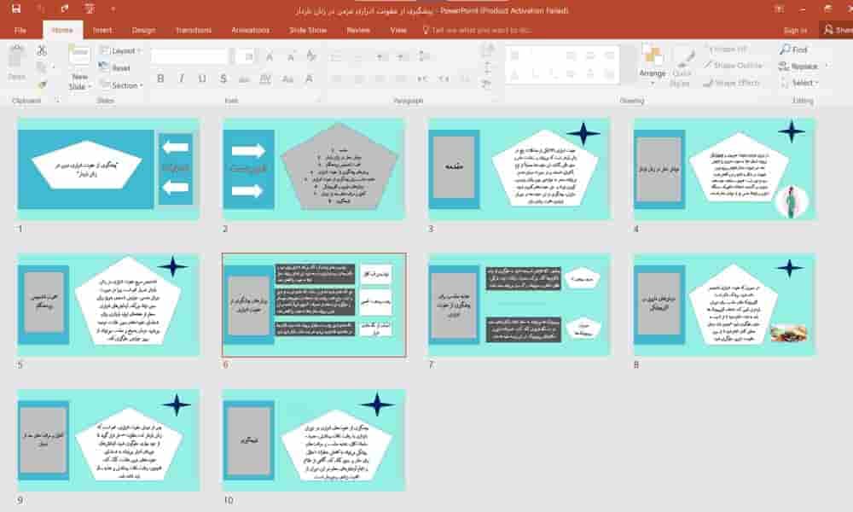Save the presentation from the quick access toolbar
The image size is (853, 512).
(x=16, y=9)
